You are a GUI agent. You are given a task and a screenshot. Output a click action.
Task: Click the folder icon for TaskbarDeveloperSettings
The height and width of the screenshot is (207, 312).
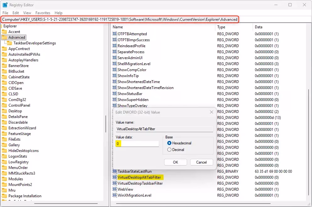(9, 43)
